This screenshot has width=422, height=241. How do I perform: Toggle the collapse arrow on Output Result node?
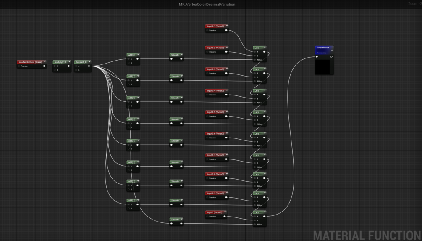pyautogui.click(x=332, y=50)
